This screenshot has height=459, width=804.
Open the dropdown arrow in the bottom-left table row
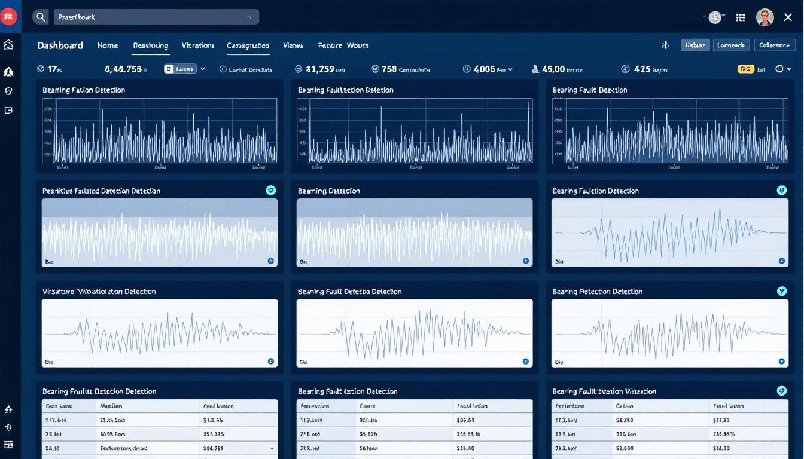[271, 448]
